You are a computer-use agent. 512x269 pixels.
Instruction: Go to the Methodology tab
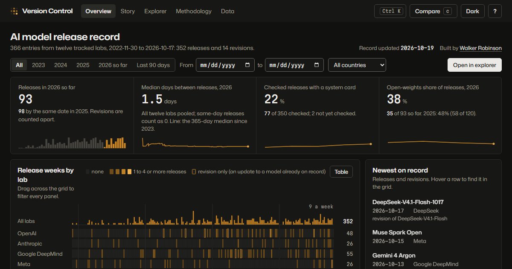point(194,11)
